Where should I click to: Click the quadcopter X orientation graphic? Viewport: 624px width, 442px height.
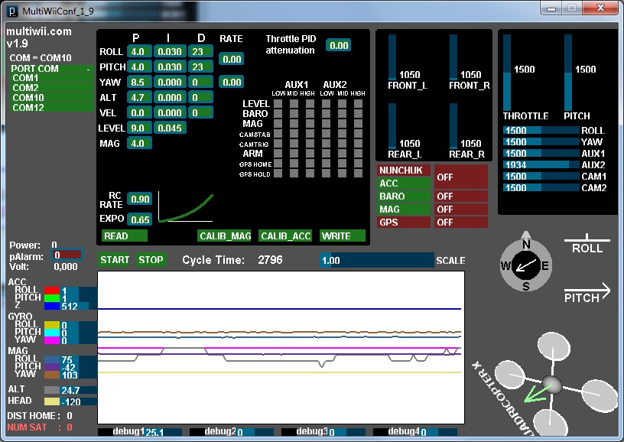pos(551,385)
